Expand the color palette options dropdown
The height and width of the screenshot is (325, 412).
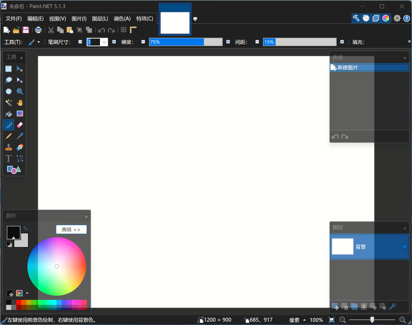27,293
